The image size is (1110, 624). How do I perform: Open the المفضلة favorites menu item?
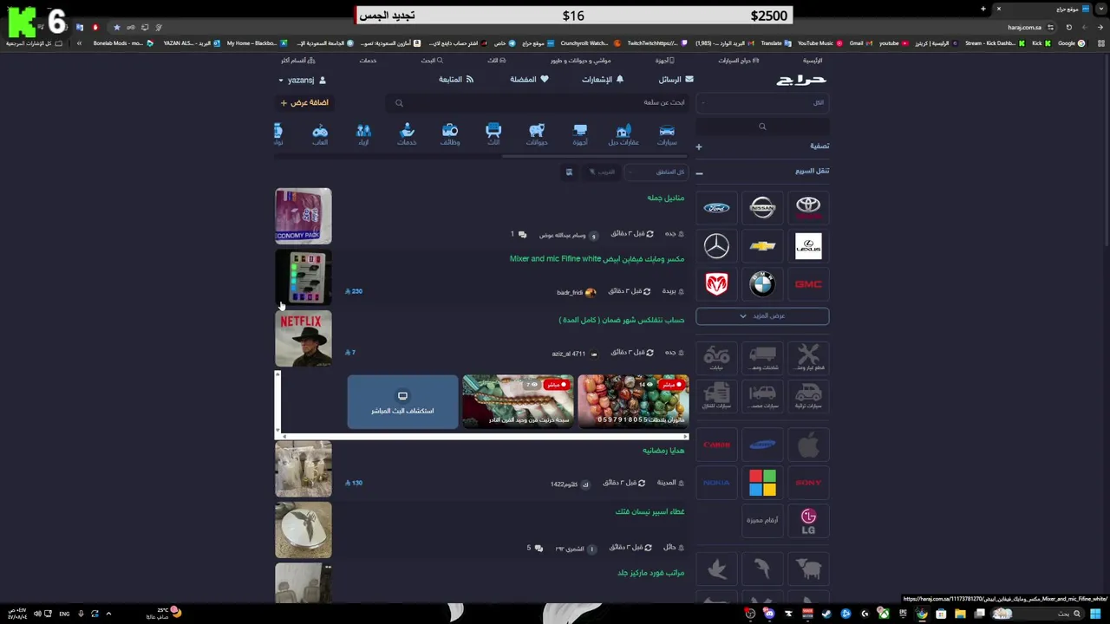click(529, 80)
